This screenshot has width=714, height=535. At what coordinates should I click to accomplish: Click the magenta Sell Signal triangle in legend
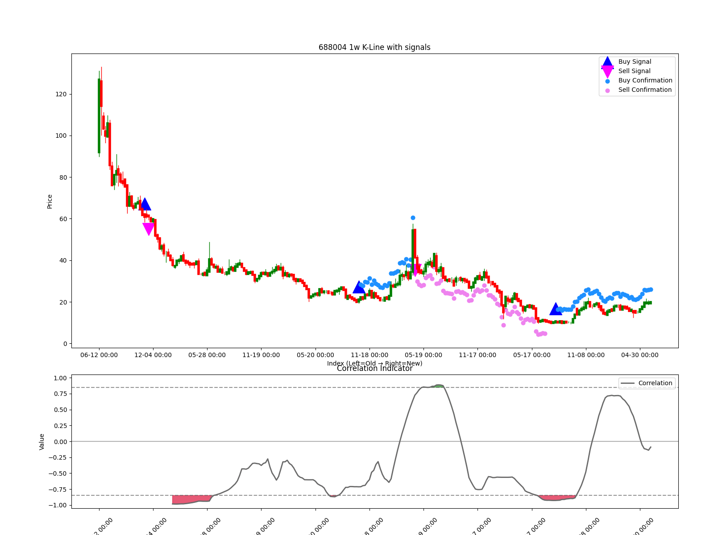click(x=607, y=72)
